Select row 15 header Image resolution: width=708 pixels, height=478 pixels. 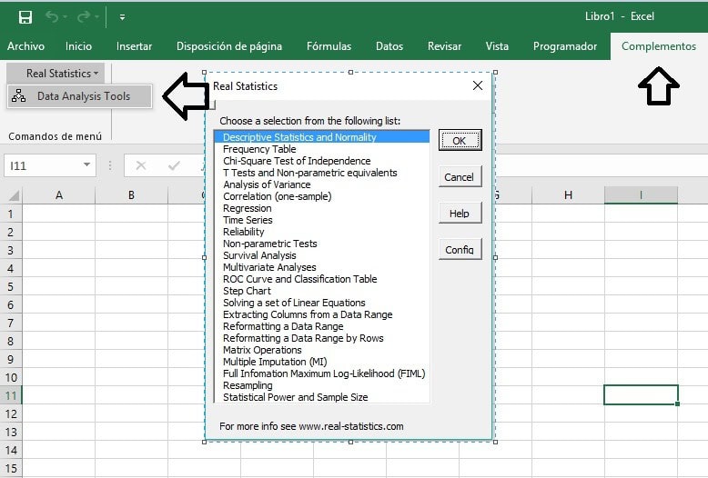[x=11, y=468]
